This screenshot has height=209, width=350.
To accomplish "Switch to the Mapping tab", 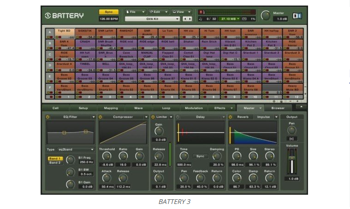I will 111,108.
